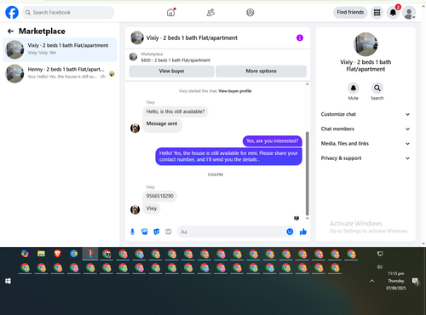The width and height of the screenshot is (426, 315).
Task: Click the 'Yes, are you interested?' message bubble
Action: pyautogui.click(x=272, y=140)
